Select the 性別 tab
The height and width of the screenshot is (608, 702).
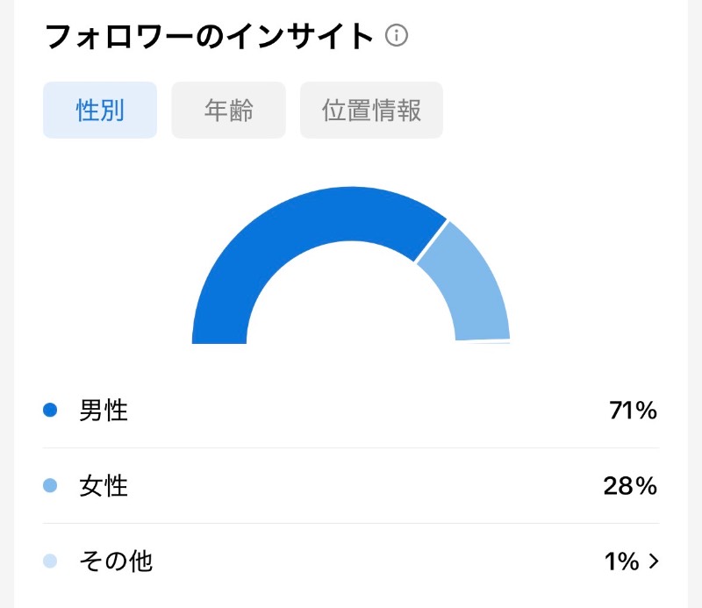100,111
